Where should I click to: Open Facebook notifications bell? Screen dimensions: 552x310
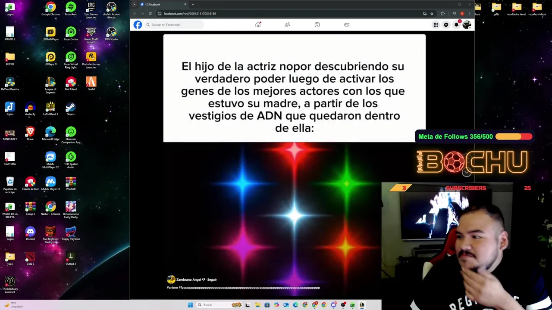tap(456, 25)
